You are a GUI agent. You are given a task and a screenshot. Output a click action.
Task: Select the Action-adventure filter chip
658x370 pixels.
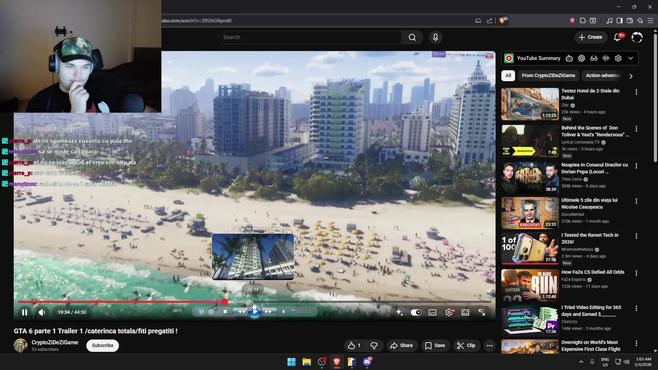tap(603, 76)
